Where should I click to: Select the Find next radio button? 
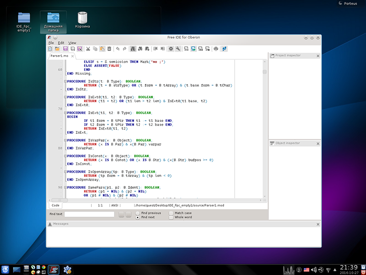point(138,218)
